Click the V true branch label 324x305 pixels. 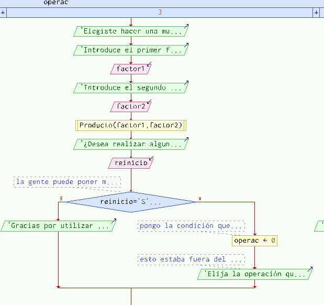(x=200, y=199)
